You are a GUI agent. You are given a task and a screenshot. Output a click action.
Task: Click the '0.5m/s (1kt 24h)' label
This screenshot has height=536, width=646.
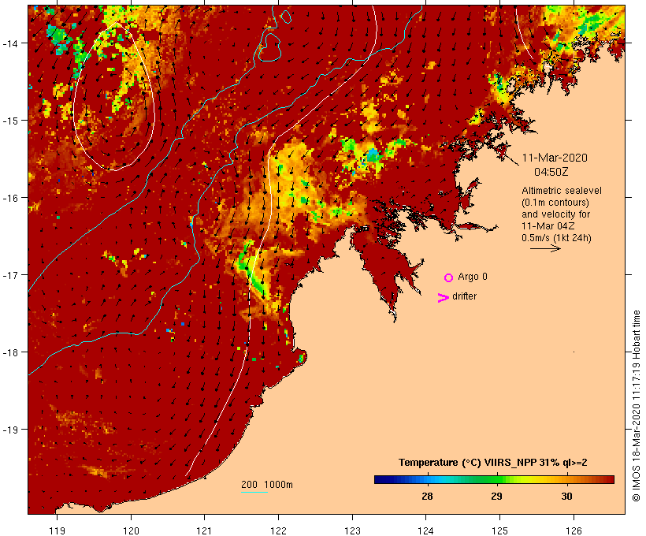click(557, 238)
